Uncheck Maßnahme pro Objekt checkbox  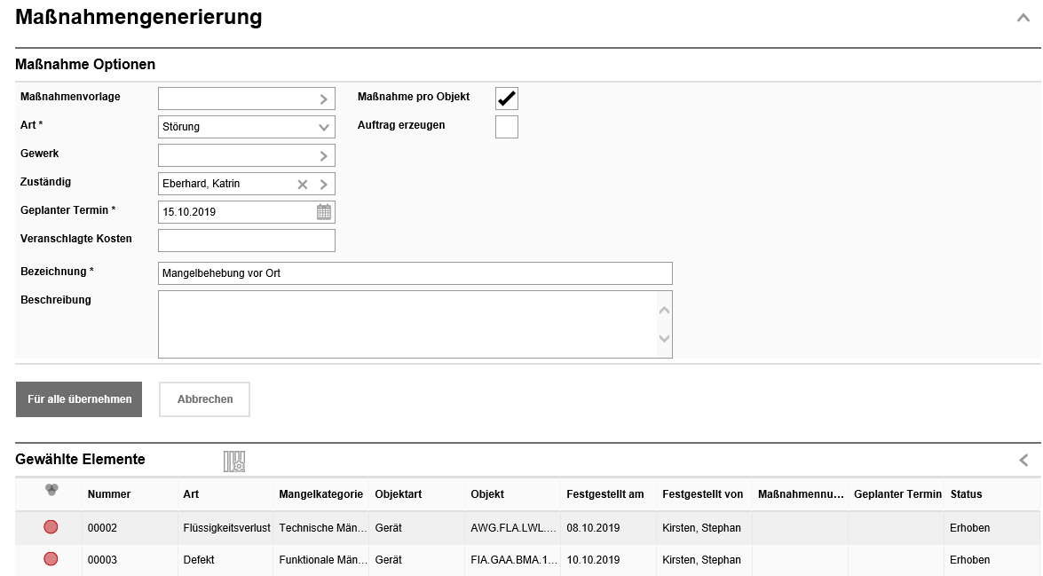click(506, 99)
